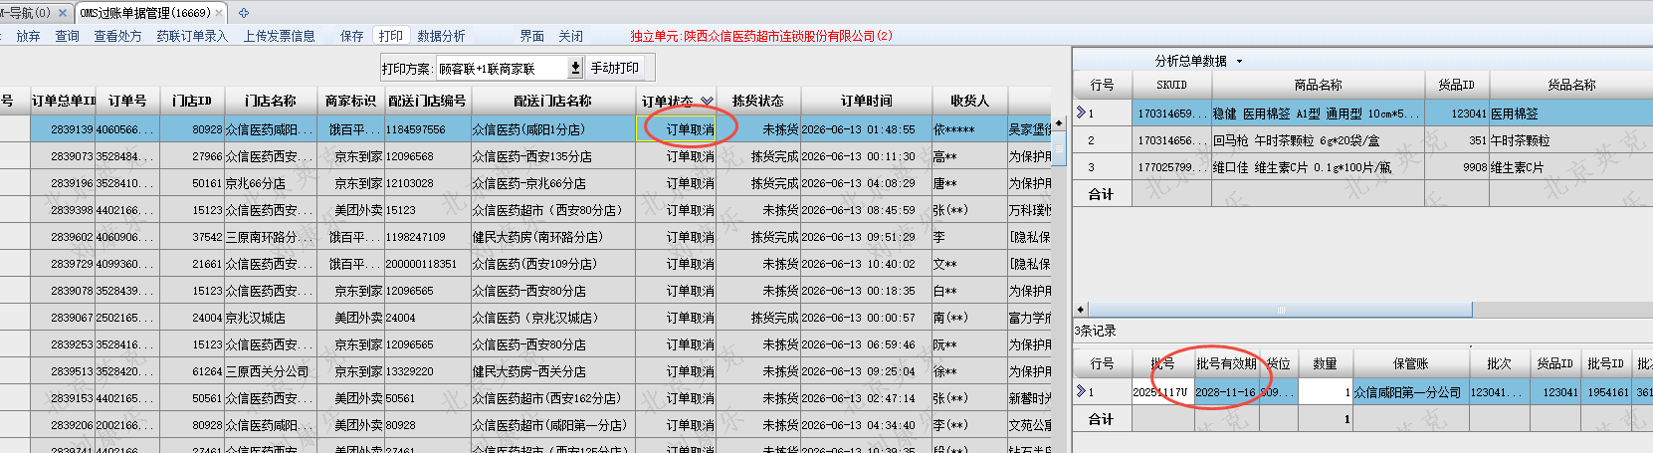The height and width of the screenshot is (453, 1653).
Task: Select the order row with ID 2839253
Action: tap(525, 344)
